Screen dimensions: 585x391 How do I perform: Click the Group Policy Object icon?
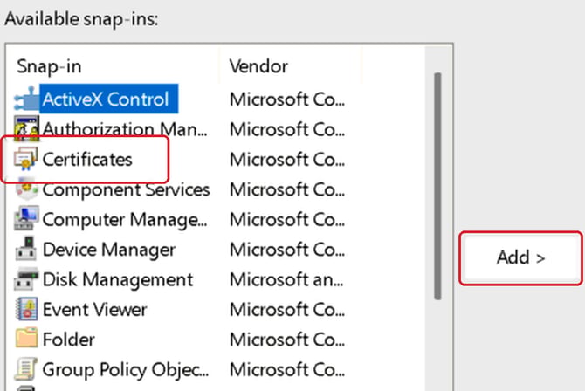click(x=26, y=369)
